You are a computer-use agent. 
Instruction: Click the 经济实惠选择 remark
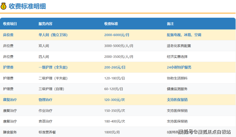pos(177,57)
